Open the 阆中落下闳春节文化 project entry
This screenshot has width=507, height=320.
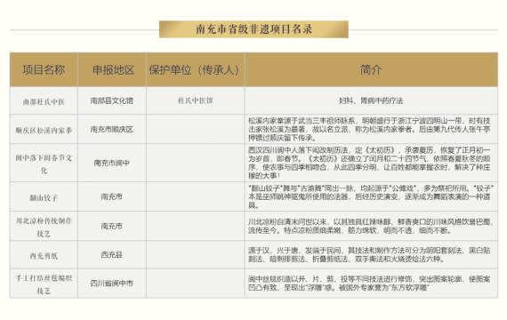click(44, 164)
